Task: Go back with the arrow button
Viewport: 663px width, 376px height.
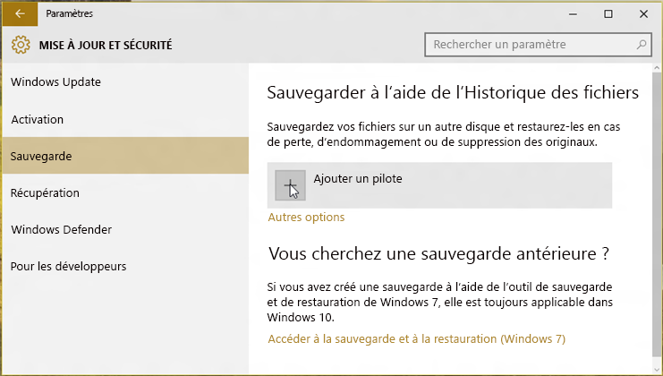Action: (x=20, y=13)
